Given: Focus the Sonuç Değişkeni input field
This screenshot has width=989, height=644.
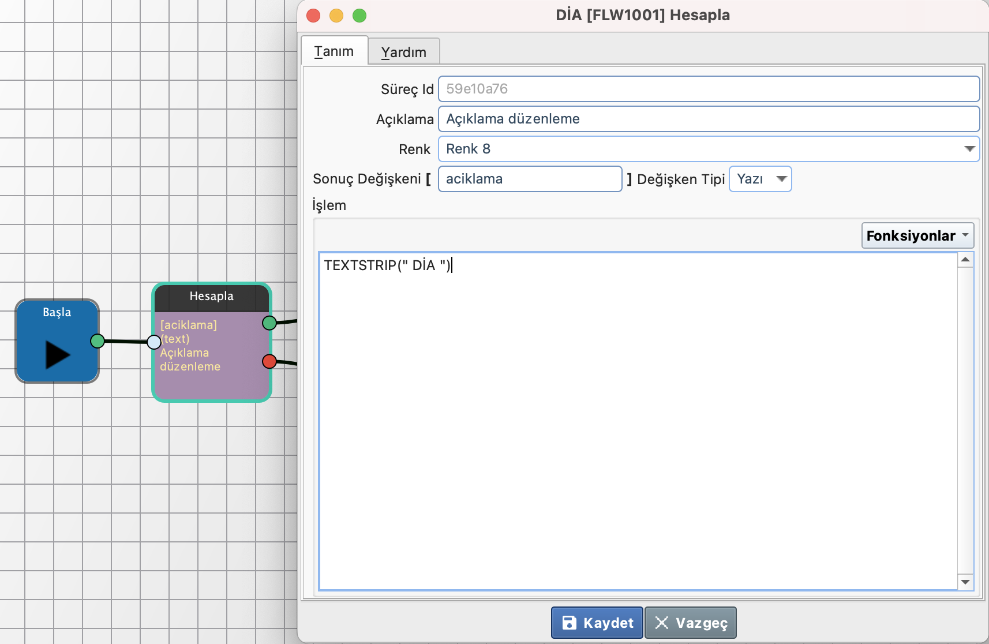Looking at the screenshot, I should click(x=530, y=179).
